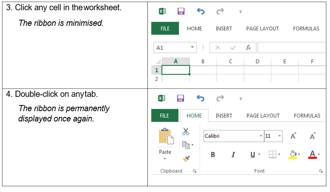The height and width of the screenshot is (192, 330).
Task: Click the Insert Function fx icon
Action: [248, 48]
